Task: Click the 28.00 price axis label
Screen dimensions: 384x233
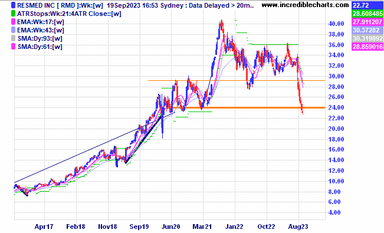Action: click(x=336, y=87)
